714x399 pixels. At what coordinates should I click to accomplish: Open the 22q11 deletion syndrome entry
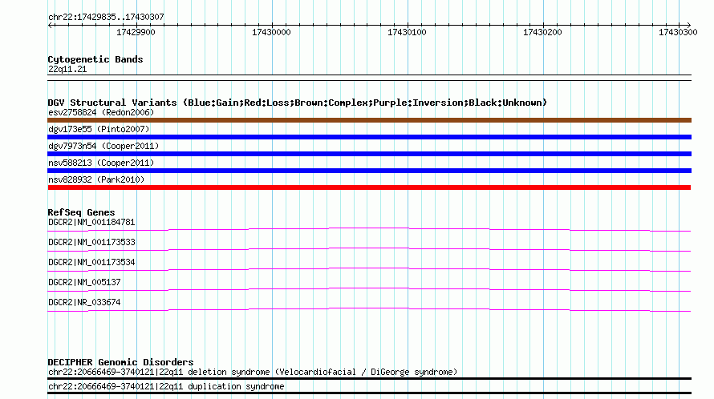coord(253,372)
